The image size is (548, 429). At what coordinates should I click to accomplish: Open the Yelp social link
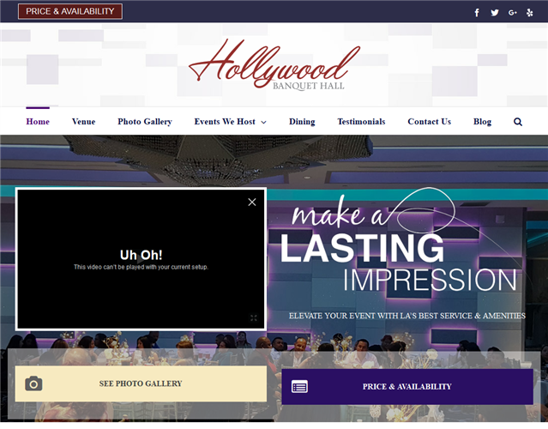[529, 13]
